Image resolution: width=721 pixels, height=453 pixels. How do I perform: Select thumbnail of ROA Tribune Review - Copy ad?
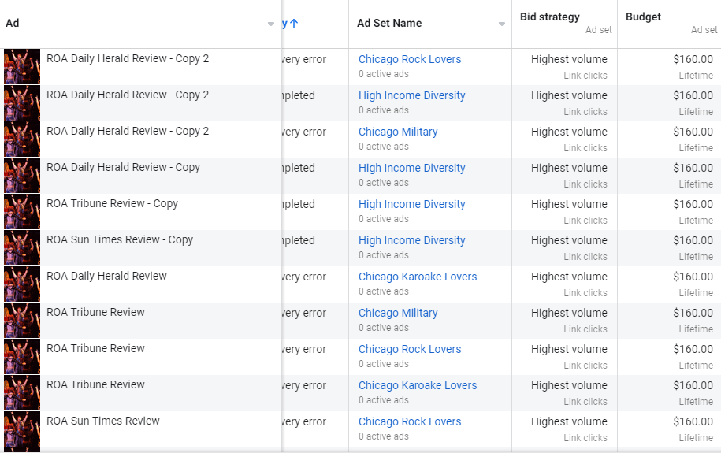[22, 212]
